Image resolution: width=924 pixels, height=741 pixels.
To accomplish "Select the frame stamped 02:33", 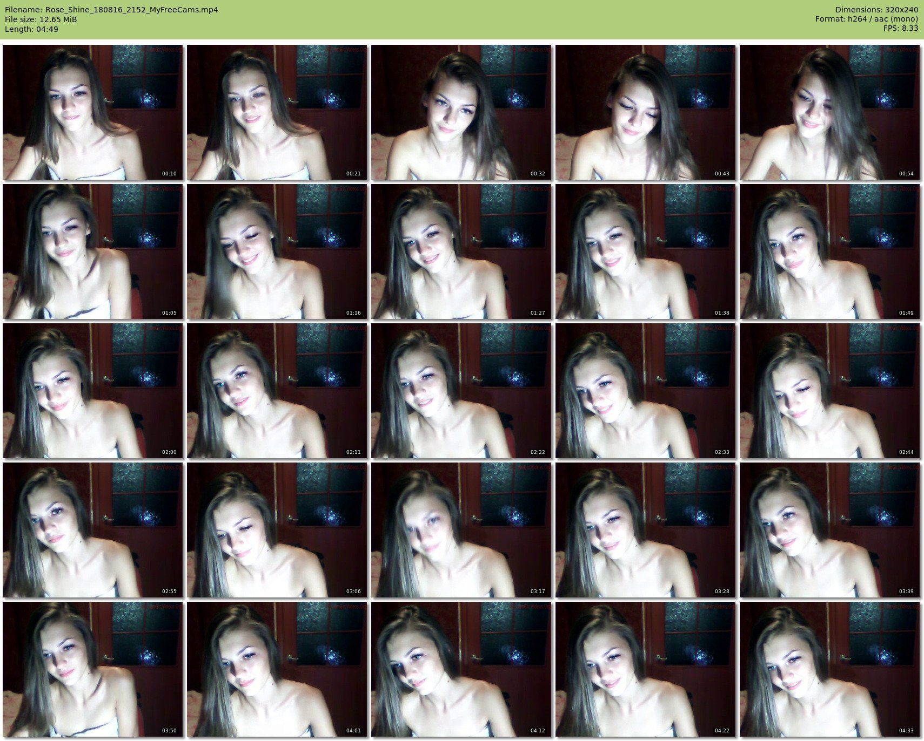I will pos(646,391).
